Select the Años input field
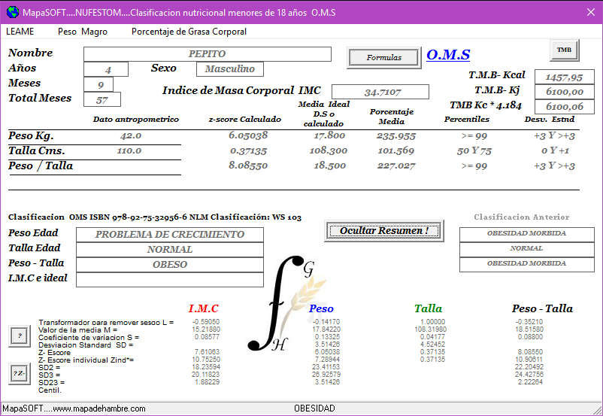Viewport: 603px width, 416px height. [108, 70]
